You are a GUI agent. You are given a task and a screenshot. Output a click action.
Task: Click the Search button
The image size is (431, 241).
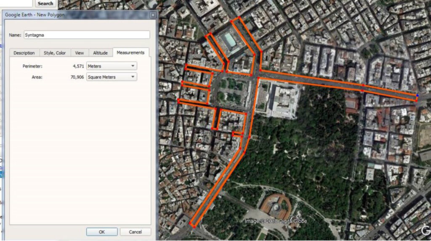pyautogui.click(x=45, y=3)
